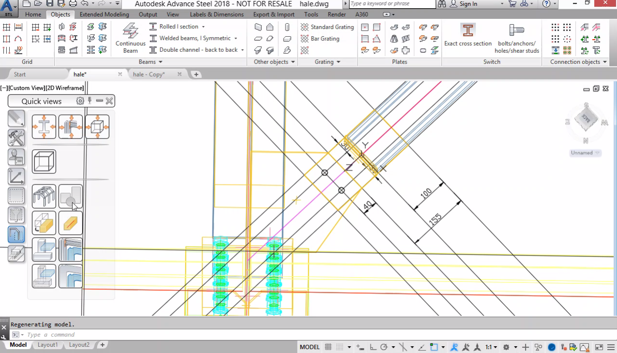Click the Rolled I section beam icon
617x353 pixels.
coord(153,27)
